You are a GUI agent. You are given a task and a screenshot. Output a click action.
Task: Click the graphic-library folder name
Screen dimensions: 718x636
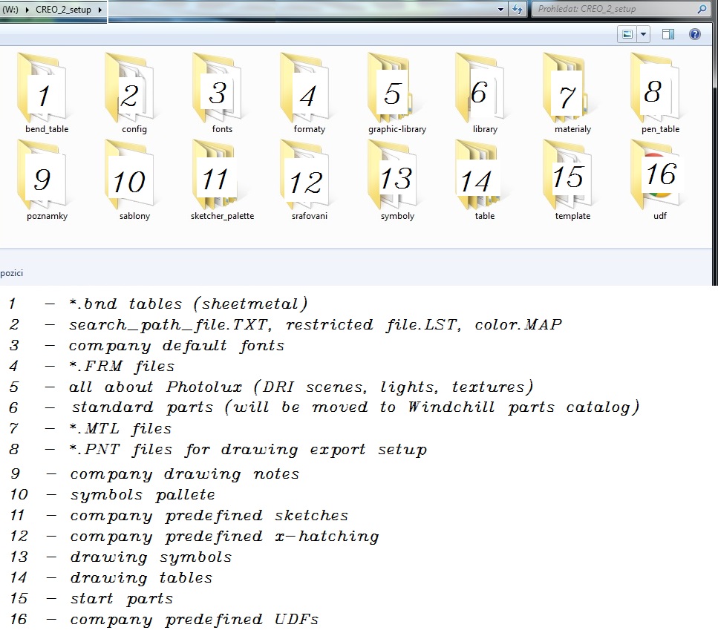(397, 129)
